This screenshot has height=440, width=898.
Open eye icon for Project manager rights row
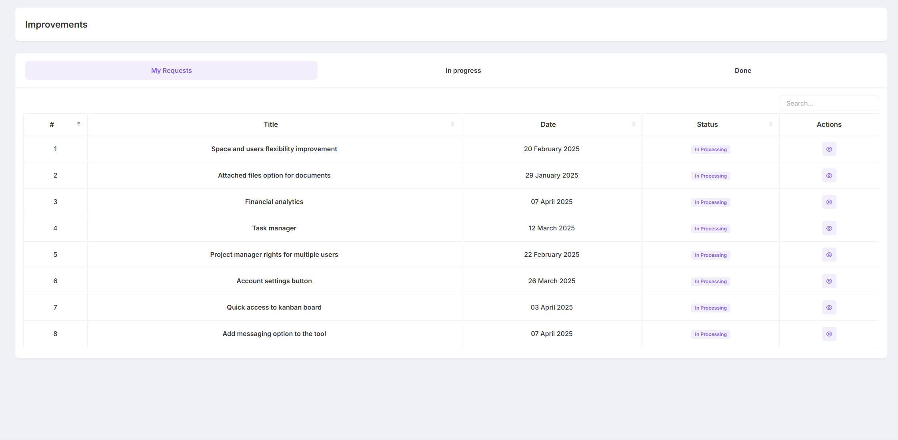coord(829,255)
